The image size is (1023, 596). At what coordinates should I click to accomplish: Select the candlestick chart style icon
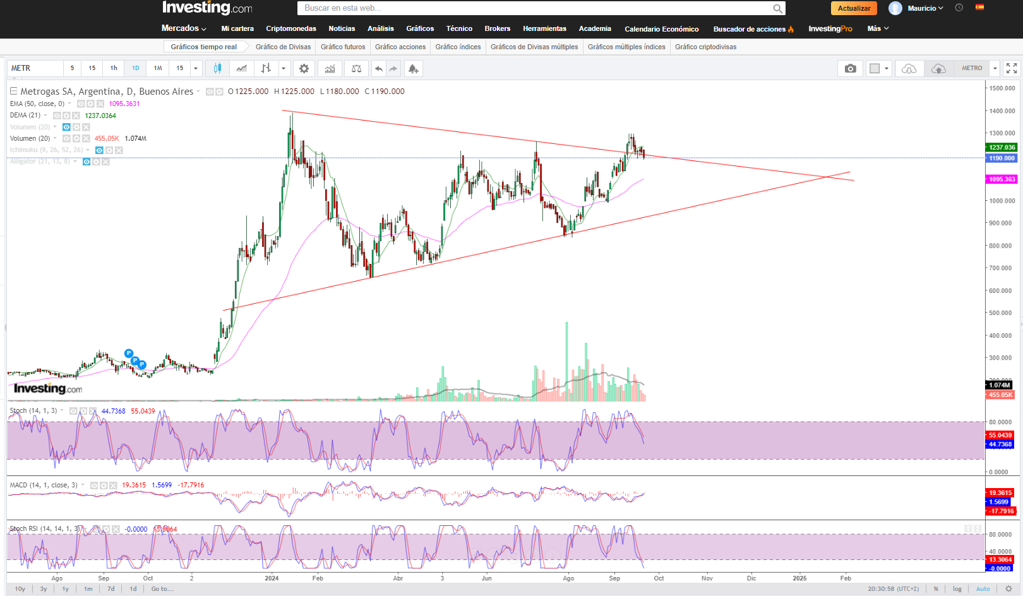(217, 68)
